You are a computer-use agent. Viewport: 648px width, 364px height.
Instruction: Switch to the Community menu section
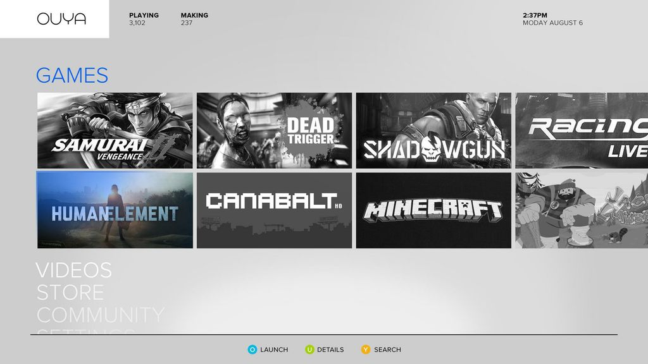101,315
